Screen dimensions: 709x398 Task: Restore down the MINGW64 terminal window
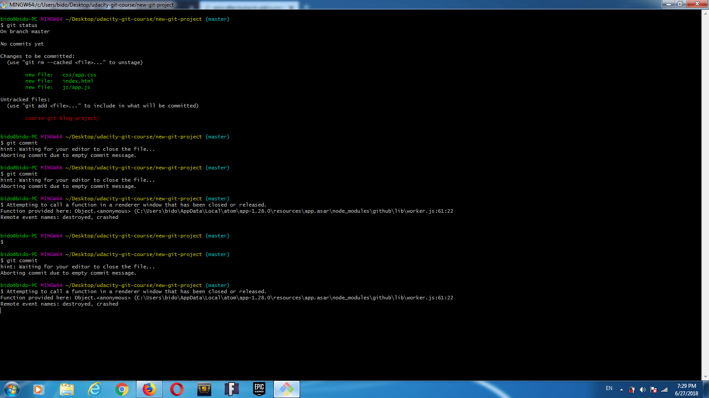click(680, 4)
